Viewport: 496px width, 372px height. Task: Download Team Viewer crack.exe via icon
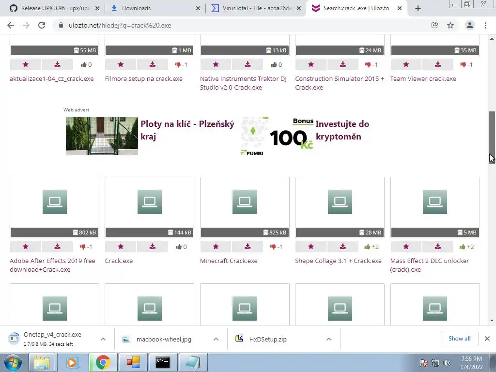[438, 64]
